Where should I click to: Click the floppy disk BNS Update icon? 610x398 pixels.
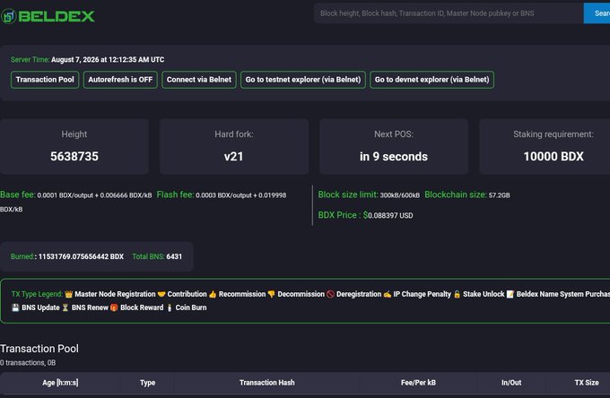[15, 307]
